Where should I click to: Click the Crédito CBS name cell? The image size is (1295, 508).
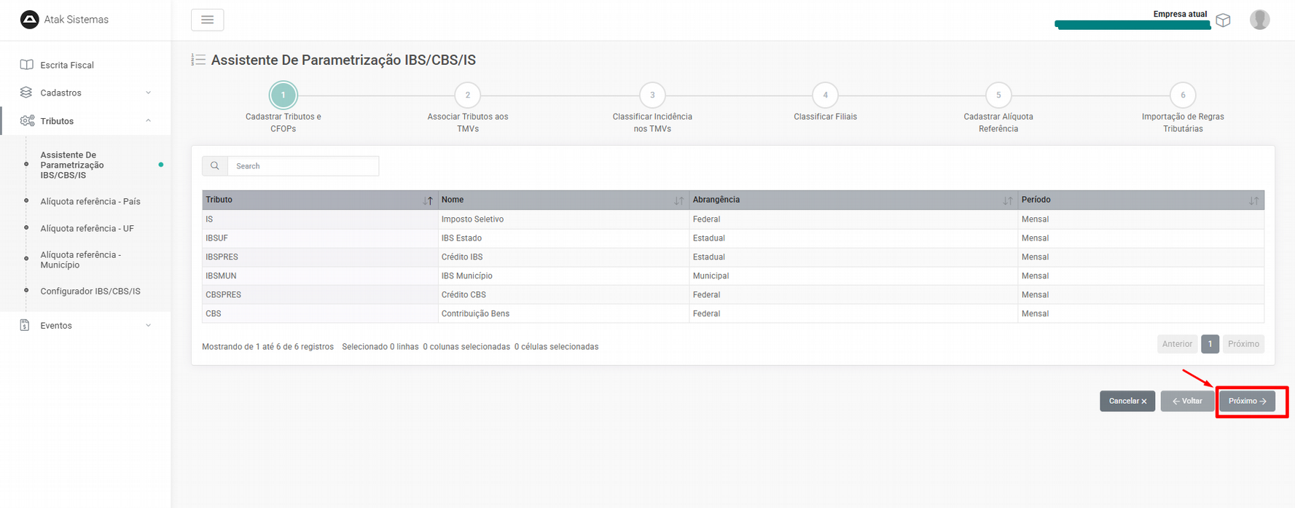563,295
